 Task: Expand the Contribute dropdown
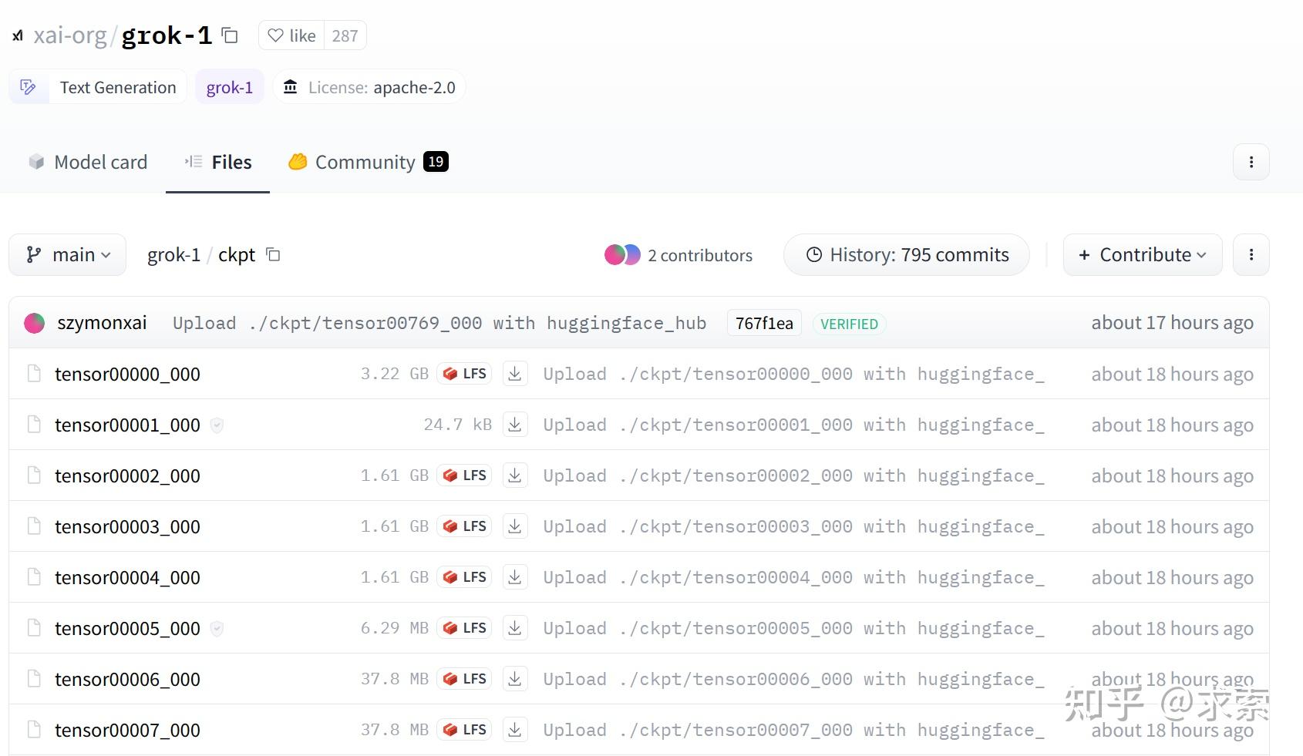1143,254
